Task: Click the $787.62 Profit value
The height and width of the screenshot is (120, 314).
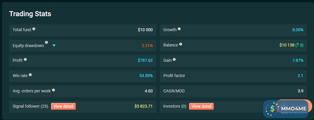Action: pyautogui.click(x=145, y=60)
